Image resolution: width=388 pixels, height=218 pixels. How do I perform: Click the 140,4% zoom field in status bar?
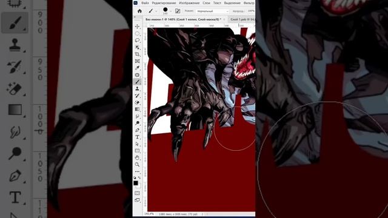[x=149, y=214]
